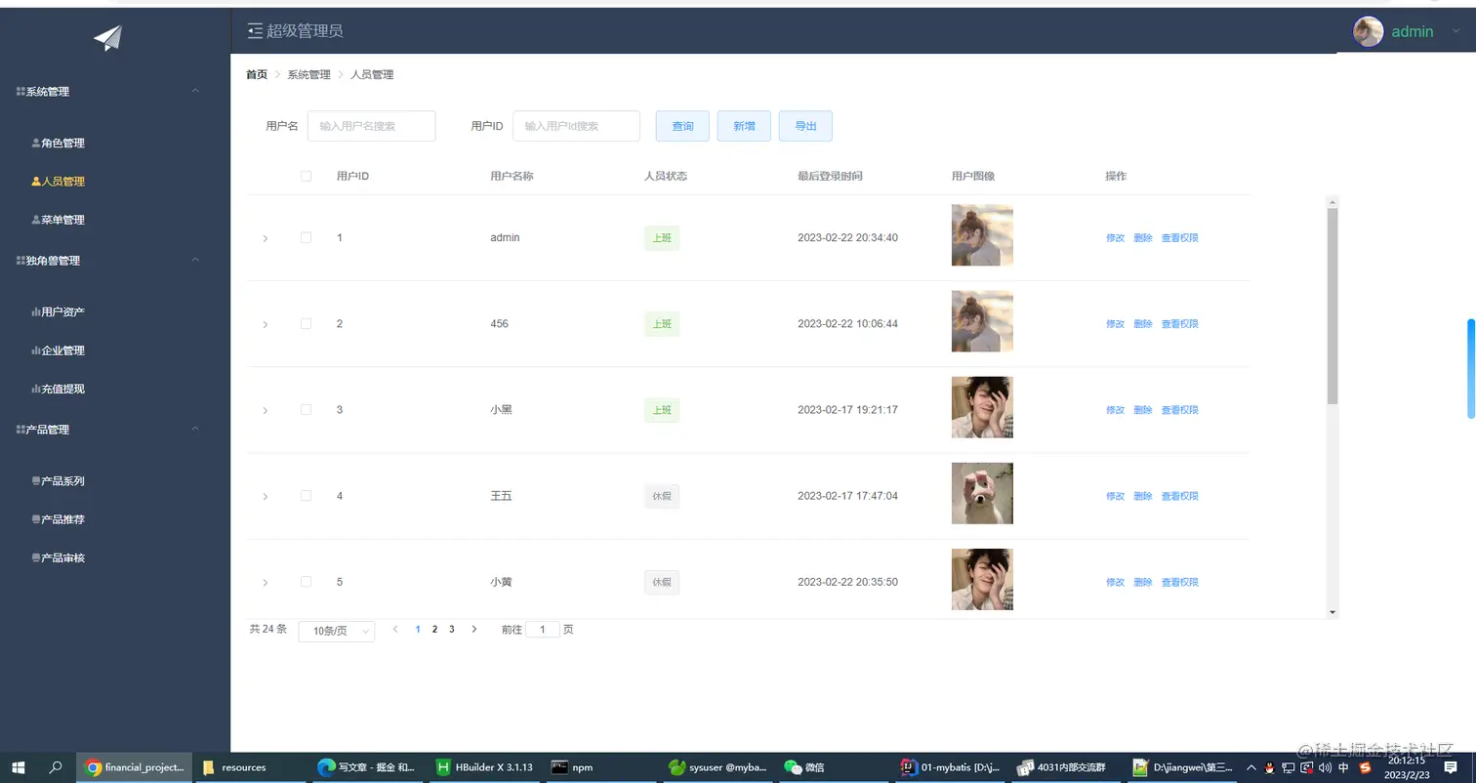Open Chrome financial_project in taskbar

pyautogui.click(x=135, y=767)
